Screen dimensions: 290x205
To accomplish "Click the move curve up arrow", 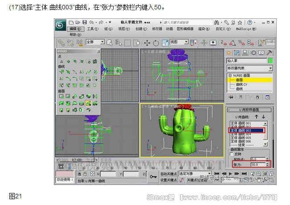I will pos(257,117).
